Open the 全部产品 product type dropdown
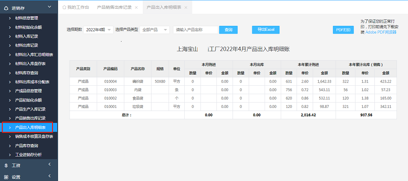Screen dimensions: 408x181 (x=155, y=29)
